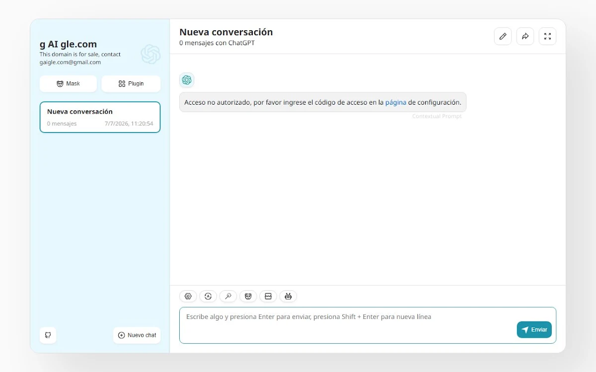
Task: Click the 'Nueva conversación' header title
Action: pyautogui.click(x=226, y=32)
